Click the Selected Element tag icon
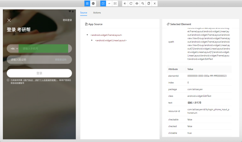This screenshot has height=142, width=242. 168,24
